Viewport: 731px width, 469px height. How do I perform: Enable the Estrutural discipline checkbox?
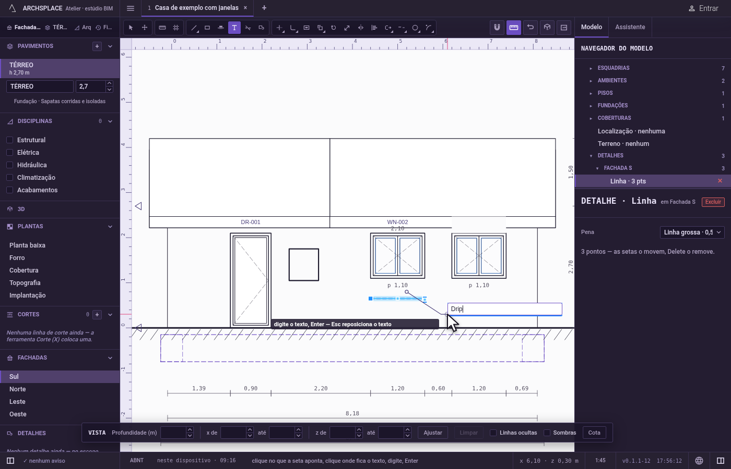[9, 140]
